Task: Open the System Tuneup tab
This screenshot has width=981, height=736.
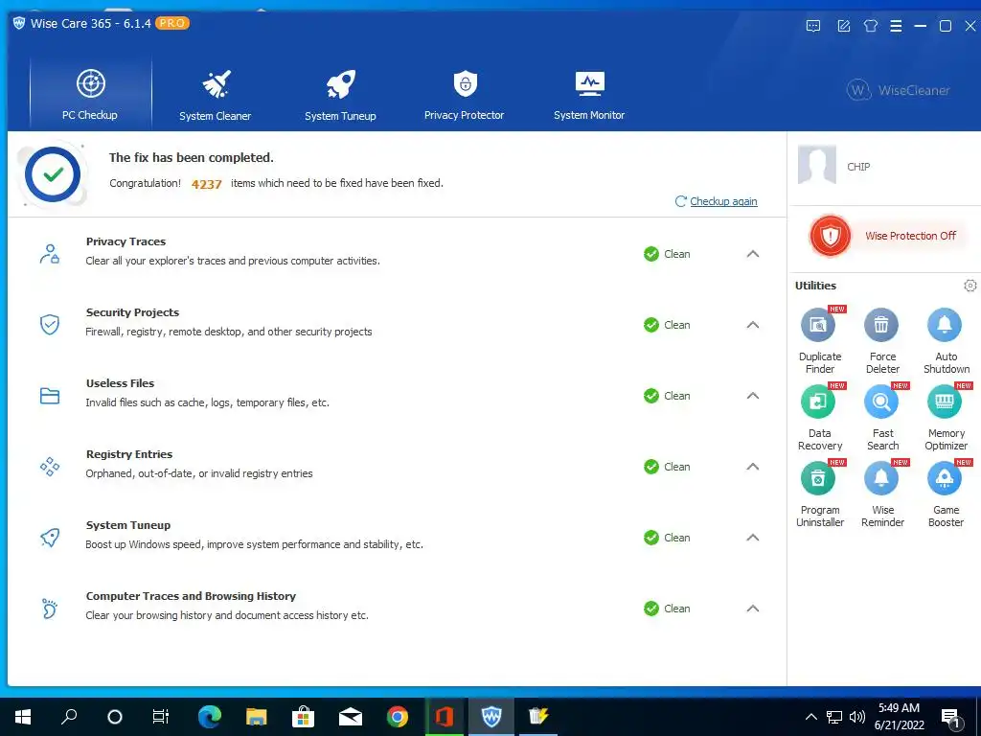Action: tap(340, 94)
